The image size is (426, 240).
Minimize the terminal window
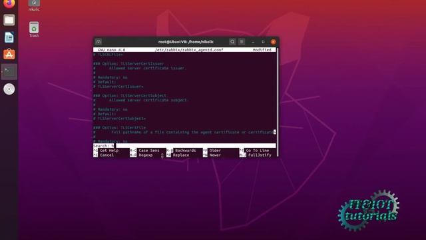click(x=253, y=42)
